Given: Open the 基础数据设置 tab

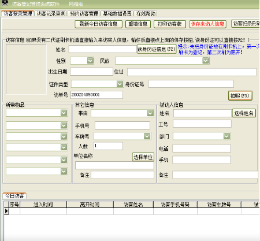Looking at the screenshot, I should (117, 14).
